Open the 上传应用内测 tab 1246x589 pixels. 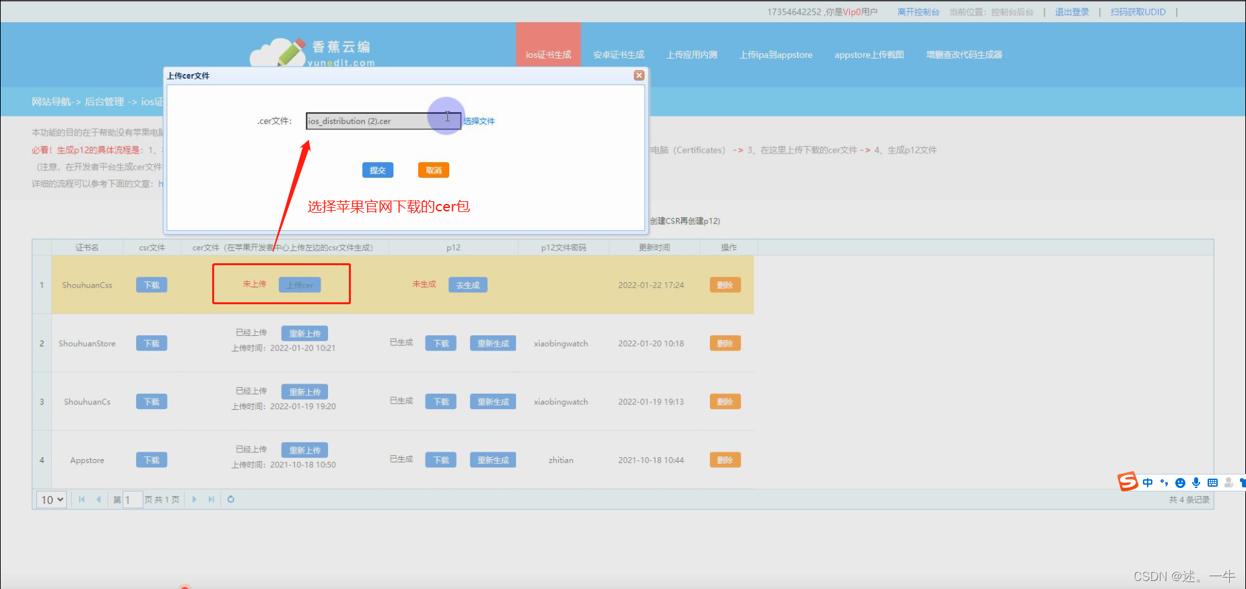(x=692, y=55)
